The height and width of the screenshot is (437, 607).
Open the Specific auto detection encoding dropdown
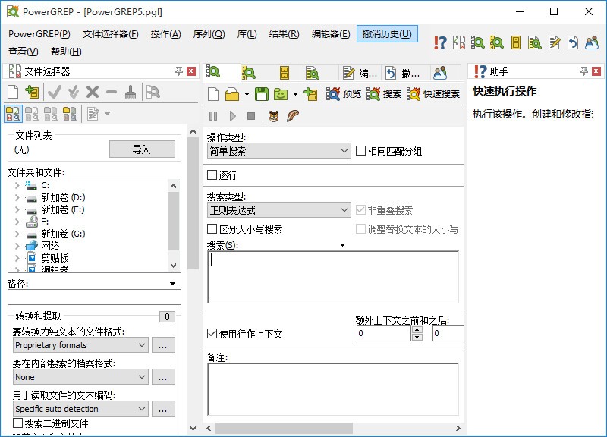(x=80, y=408)
